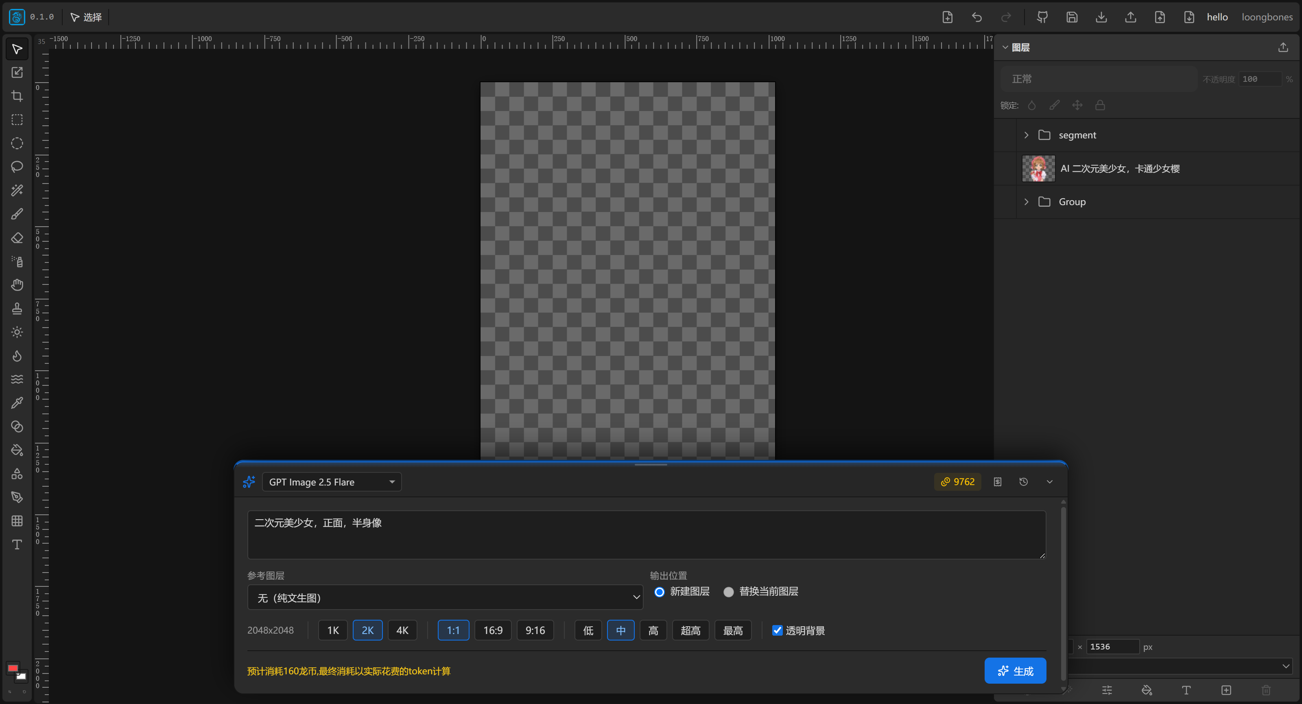Image resolution: width=1302 pixels, height=704 pixels.
Task: Select the Crop tool in left toolbar
Action: (17, 96)
